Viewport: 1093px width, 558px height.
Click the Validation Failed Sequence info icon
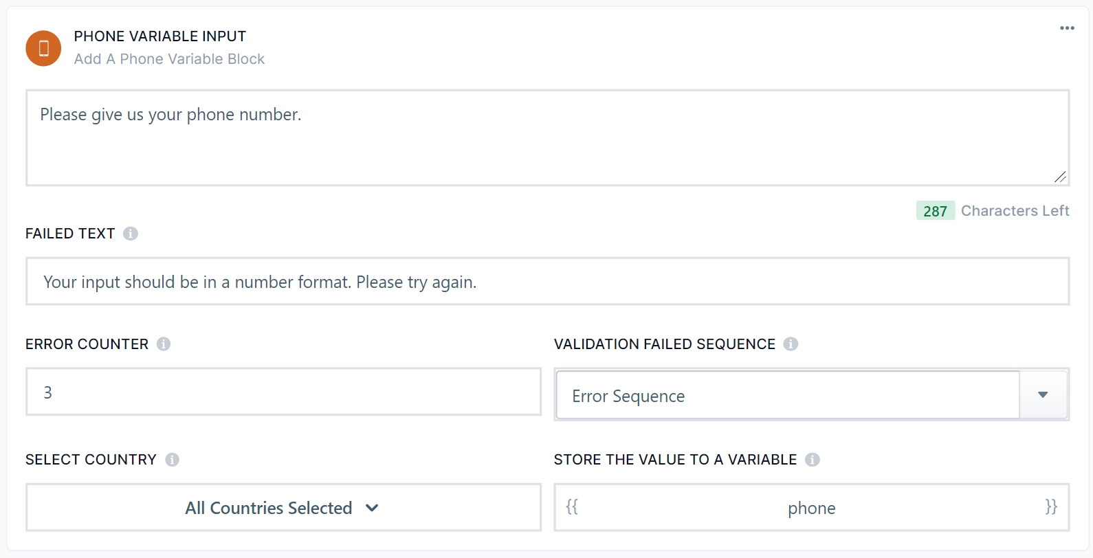[791, 344]
